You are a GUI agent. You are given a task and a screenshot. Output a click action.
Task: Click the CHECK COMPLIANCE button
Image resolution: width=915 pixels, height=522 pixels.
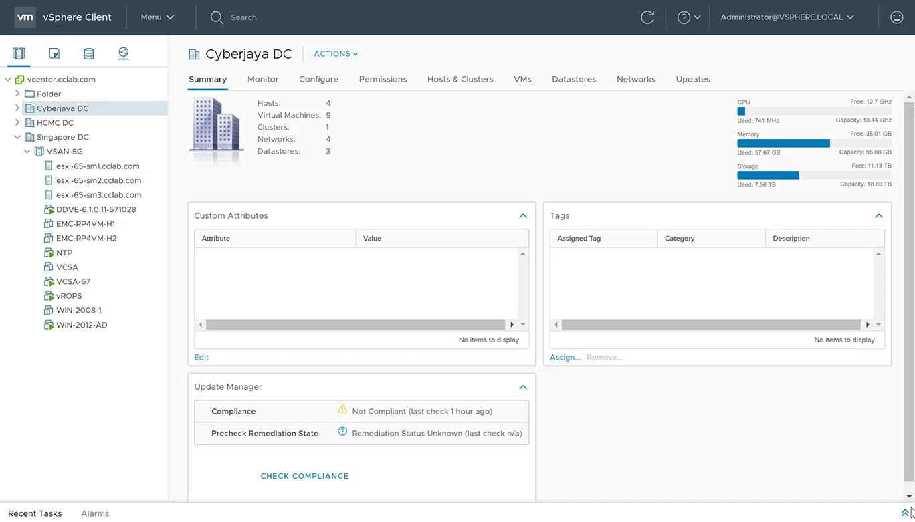coord(304,476)
